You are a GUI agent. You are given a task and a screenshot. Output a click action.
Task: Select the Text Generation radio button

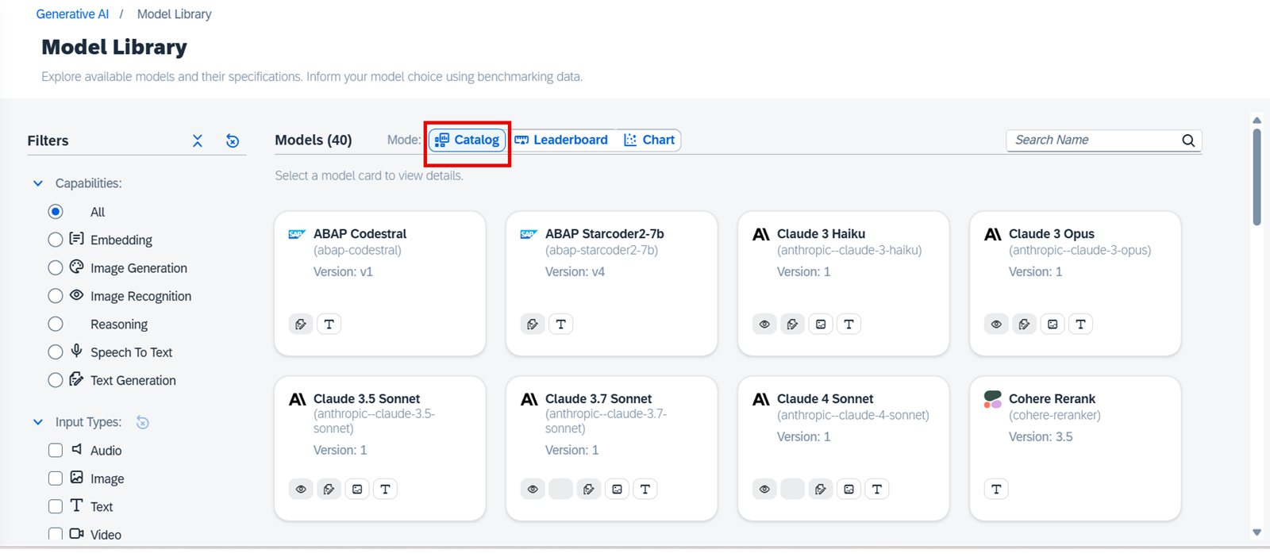tap(56, 380)
